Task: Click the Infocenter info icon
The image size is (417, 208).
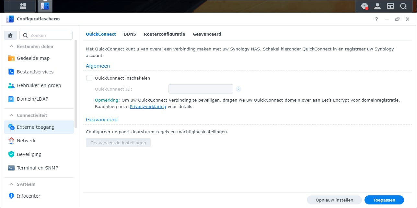Action: (11, 196)
